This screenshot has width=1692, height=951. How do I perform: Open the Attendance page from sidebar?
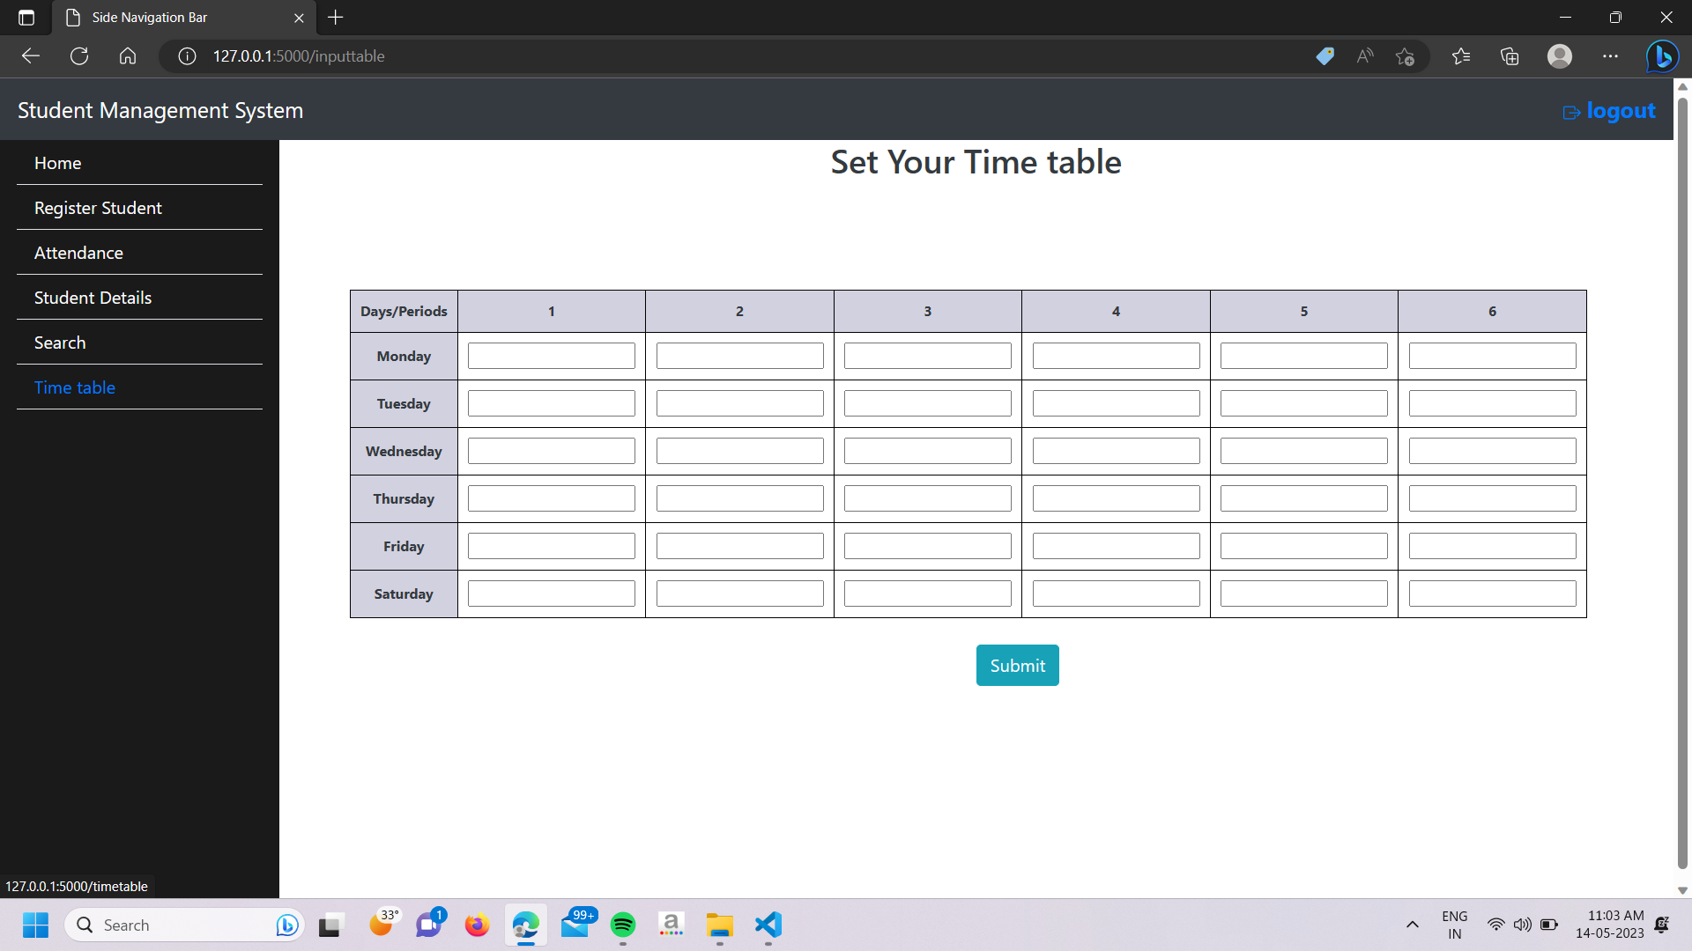[78, 253]
